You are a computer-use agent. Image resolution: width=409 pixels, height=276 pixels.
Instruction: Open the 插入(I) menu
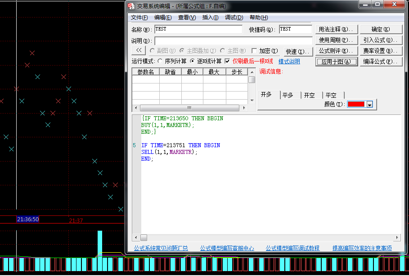click(210, 18)
